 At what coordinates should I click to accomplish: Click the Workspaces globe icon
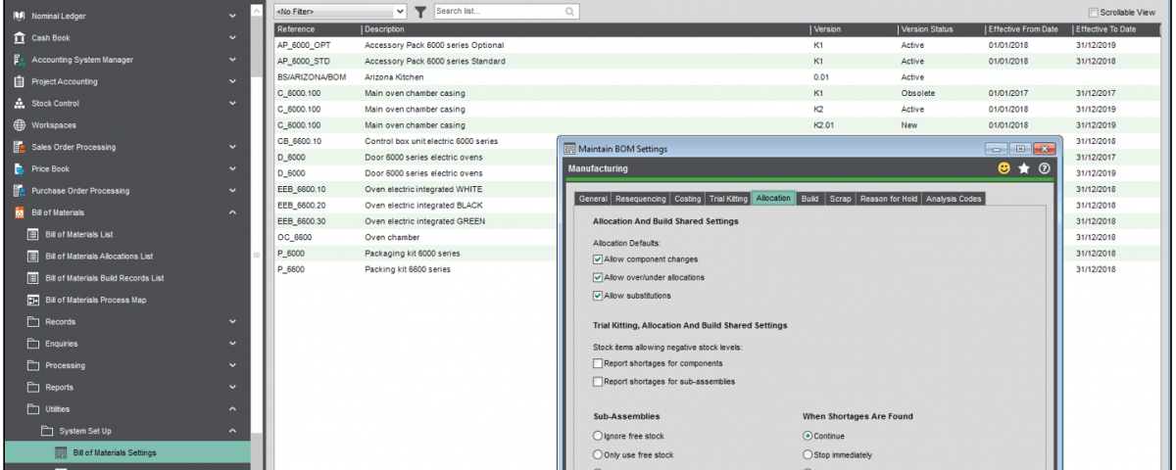pyautogui.click(x=19, y=125)
